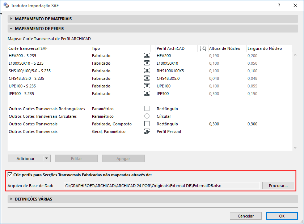Click the 0,055 core width value
Viewport: 304px width, 224px height.
click(x=253, y=86)
